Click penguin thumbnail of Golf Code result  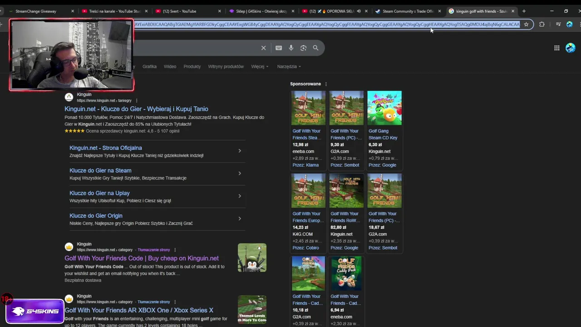252,258
